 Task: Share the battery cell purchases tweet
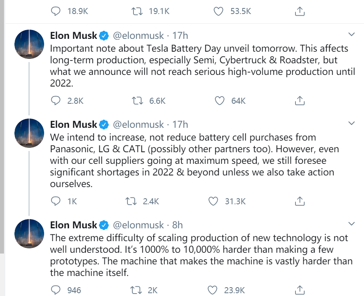[x=299, y=201]
